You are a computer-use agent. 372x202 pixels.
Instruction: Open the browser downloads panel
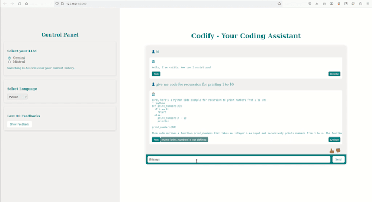point(317,4)
